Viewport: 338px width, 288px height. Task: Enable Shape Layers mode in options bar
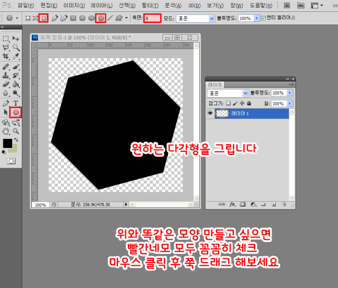click(28, 18)
